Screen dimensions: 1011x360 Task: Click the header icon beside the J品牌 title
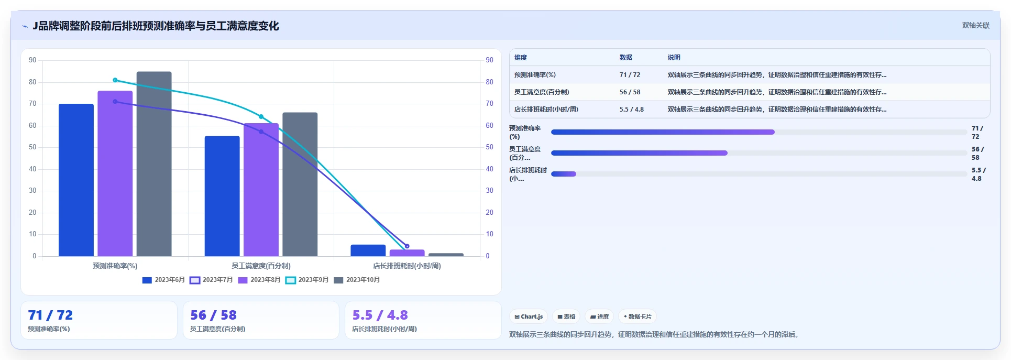coord(25,26)
